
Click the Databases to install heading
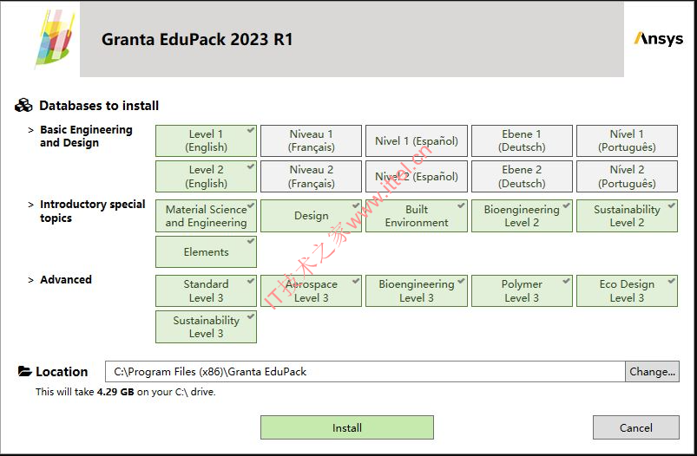click(99, 106)
